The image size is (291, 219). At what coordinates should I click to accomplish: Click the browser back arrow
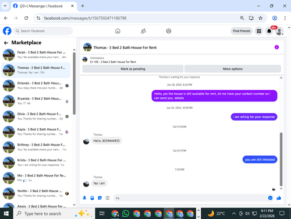point(6,18)
